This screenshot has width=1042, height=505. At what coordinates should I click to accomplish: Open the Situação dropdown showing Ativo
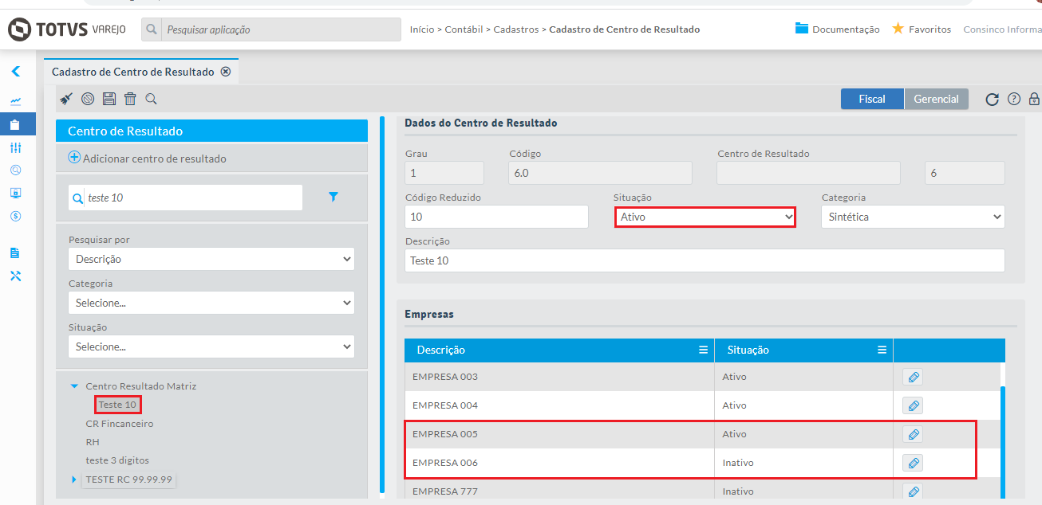point(705,217)
